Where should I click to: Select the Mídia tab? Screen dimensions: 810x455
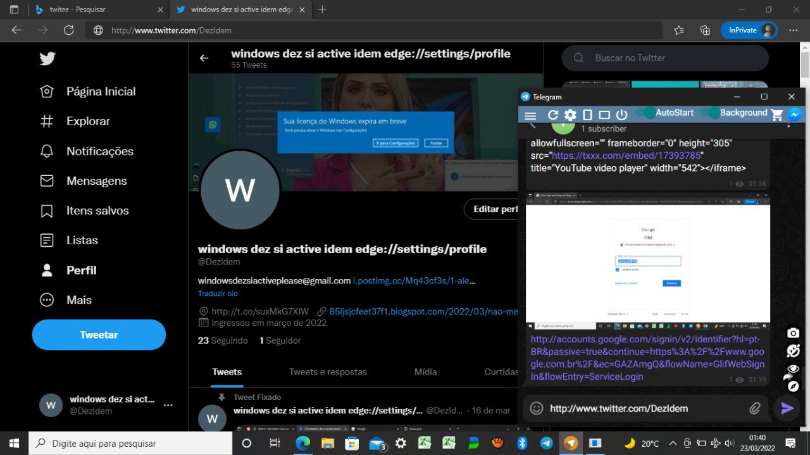click(425, 372)
